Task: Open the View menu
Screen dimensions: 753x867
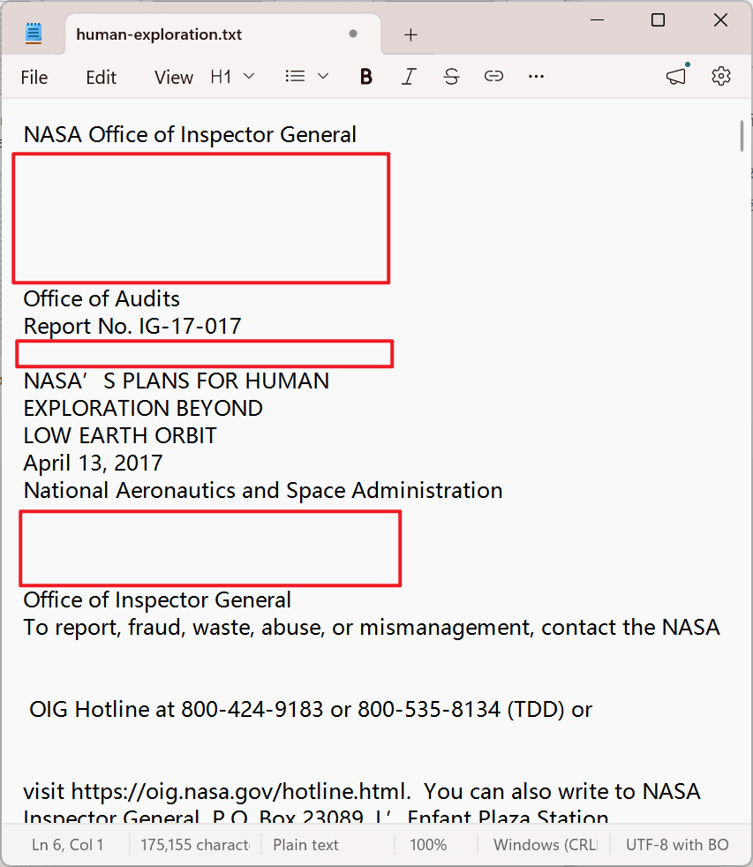Action: pyautogui.click(x=174, y=78)
